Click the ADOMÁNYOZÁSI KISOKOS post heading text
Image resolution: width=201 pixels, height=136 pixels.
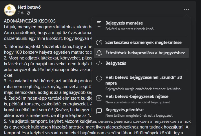click(30, 21)
